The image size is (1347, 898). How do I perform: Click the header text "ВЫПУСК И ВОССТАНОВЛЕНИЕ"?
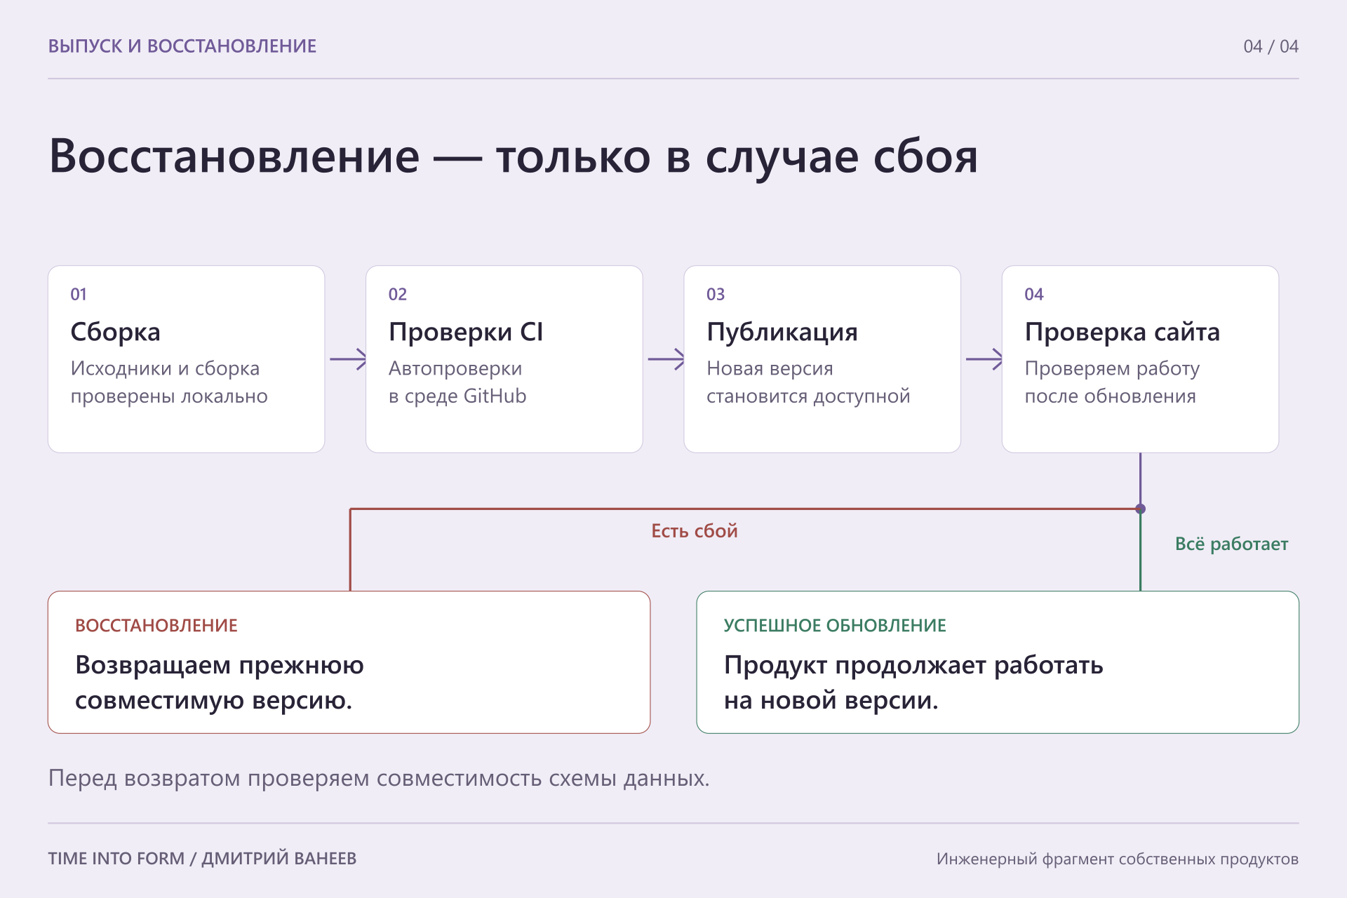click(182, 46)
